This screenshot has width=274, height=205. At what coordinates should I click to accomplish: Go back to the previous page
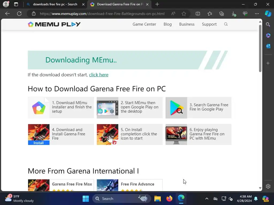pos(7,14)
